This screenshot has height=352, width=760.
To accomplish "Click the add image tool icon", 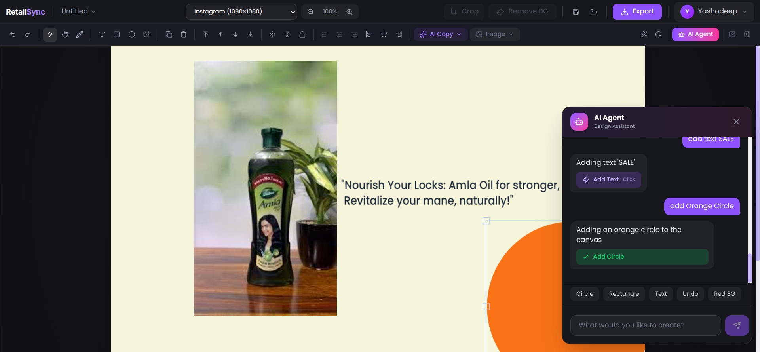I will pyautogui.click(x=146, y=34).
